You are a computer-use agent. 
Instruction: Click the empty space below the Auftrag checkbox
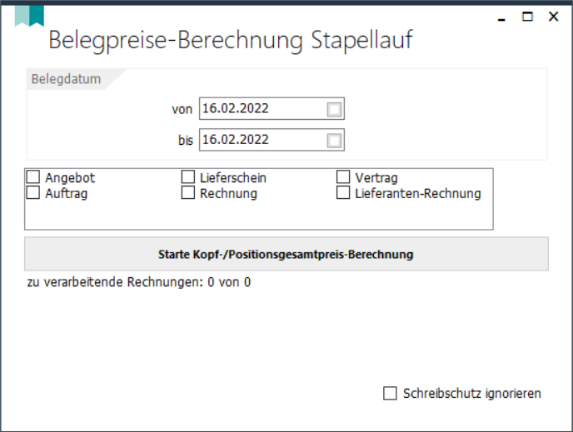(100, 215)
